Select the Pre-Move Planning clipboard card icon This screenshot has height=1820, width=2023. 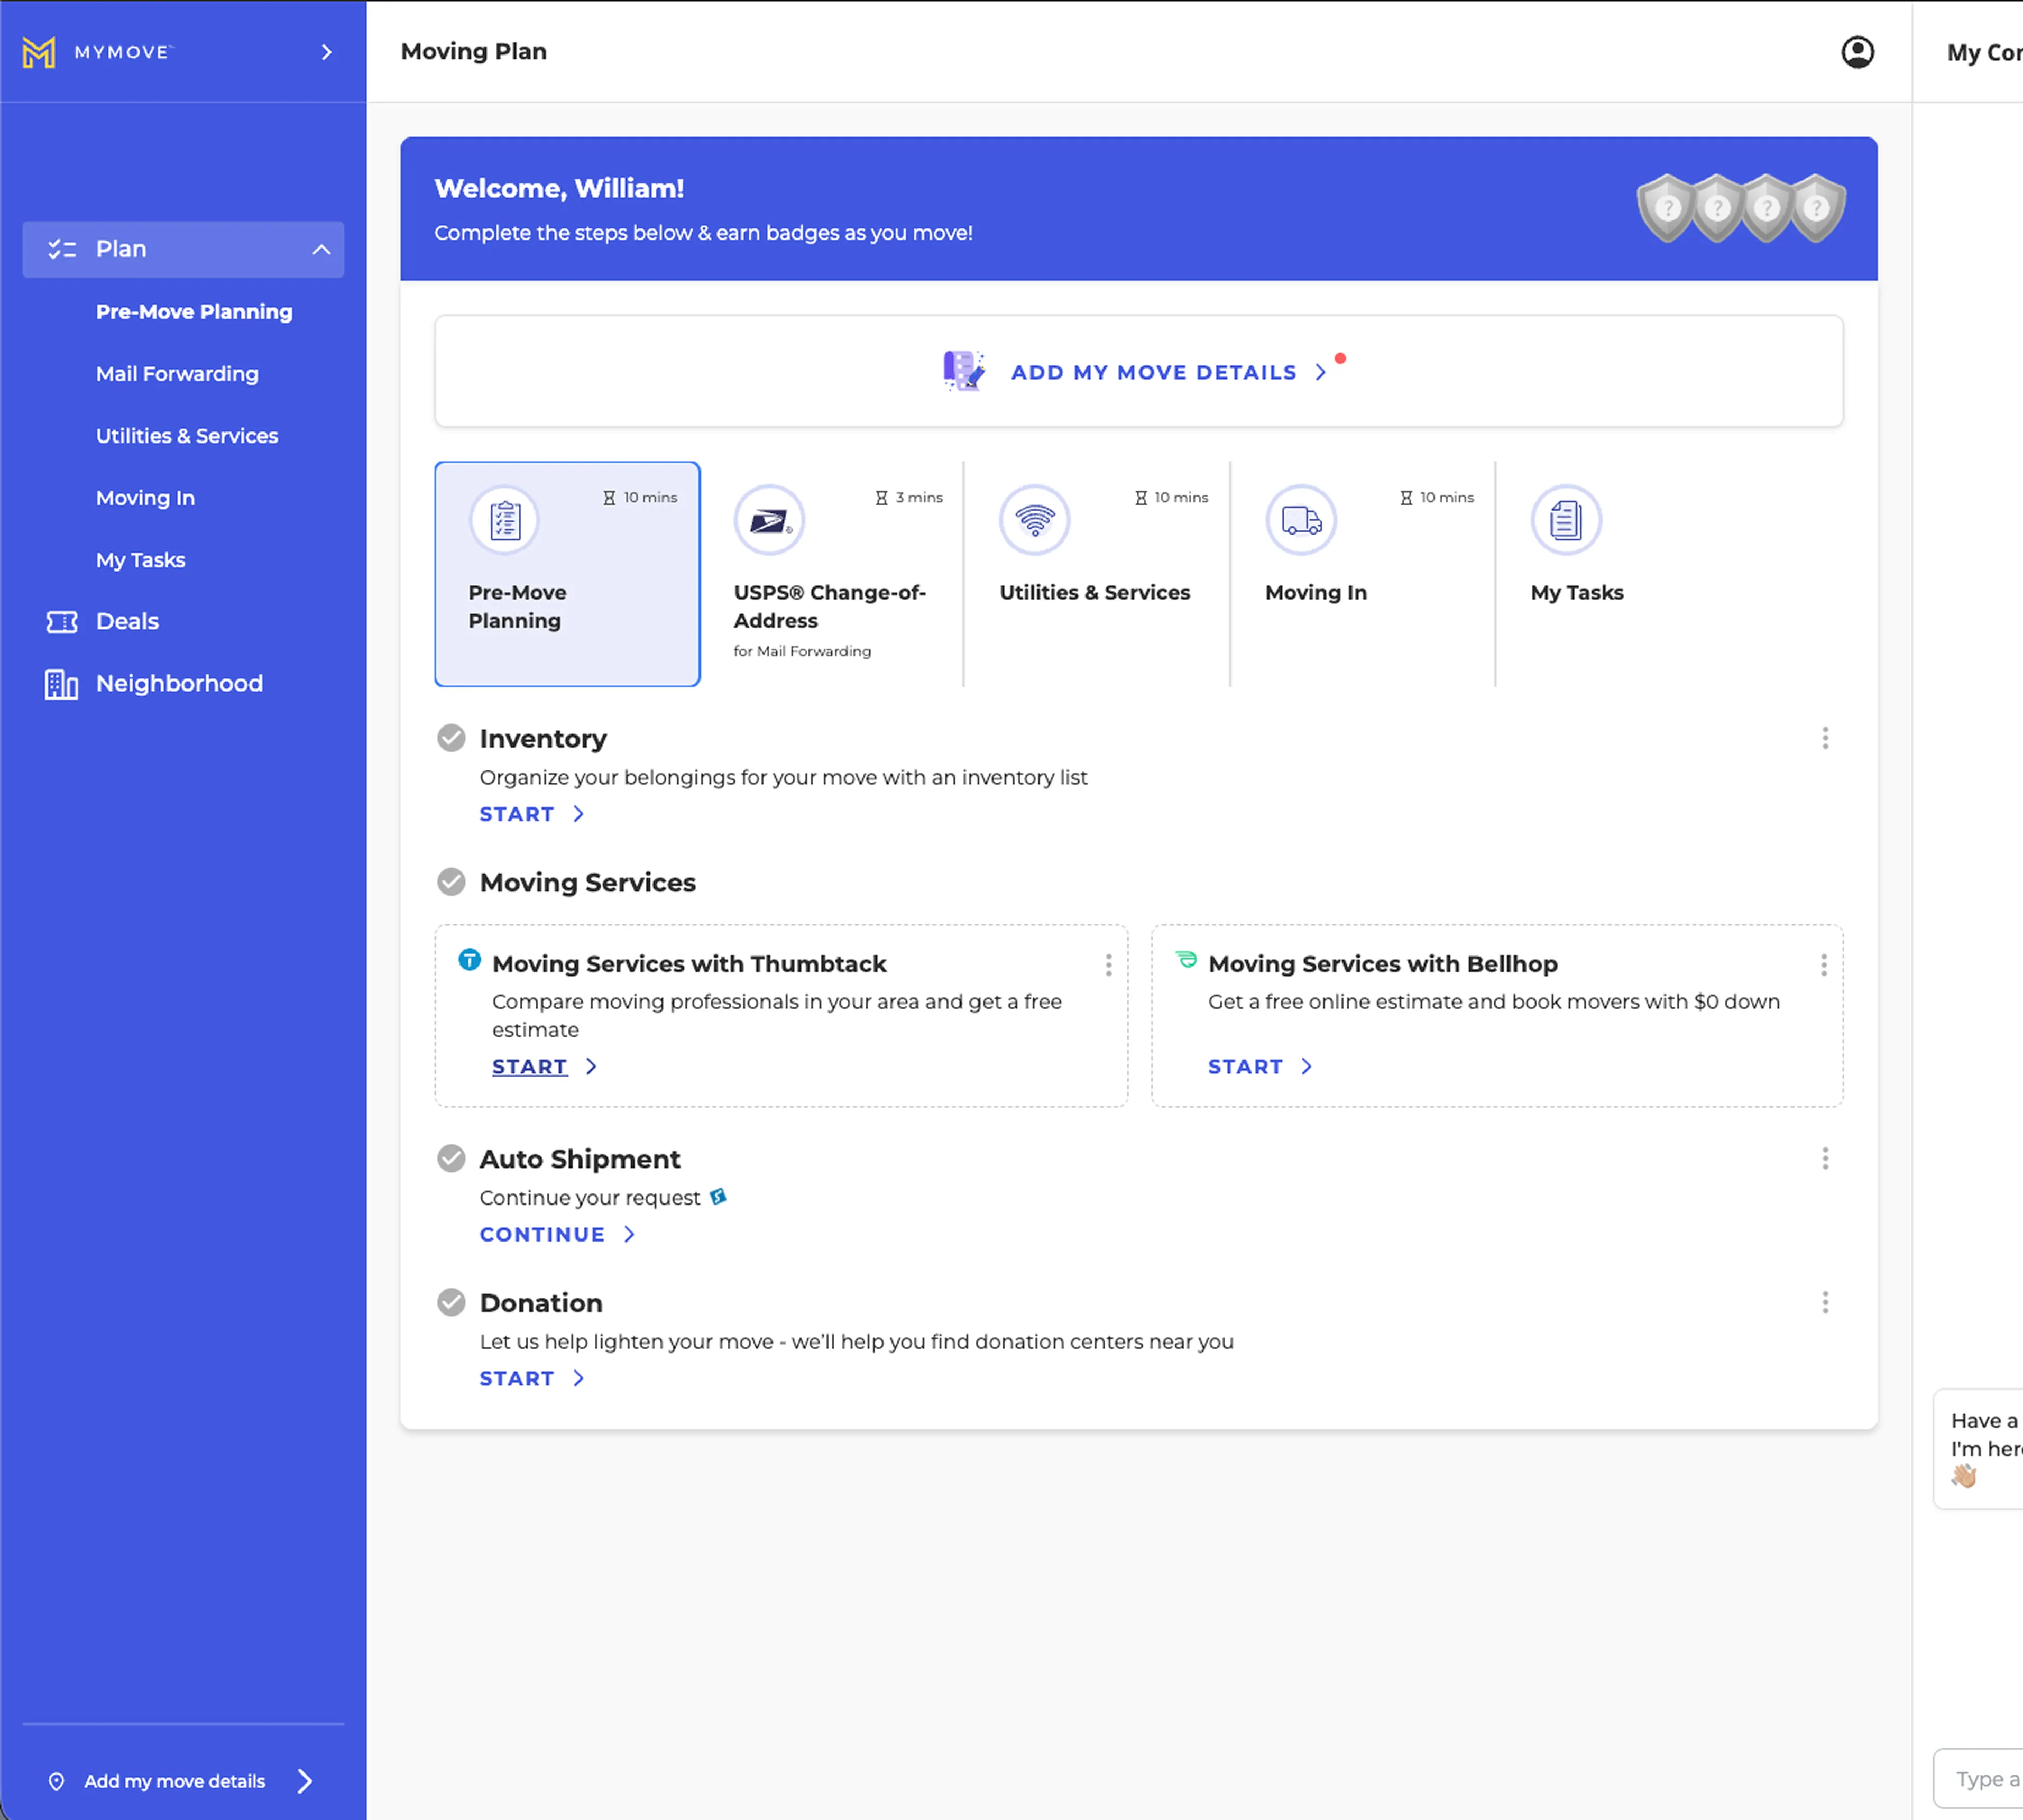click(504, 520)
